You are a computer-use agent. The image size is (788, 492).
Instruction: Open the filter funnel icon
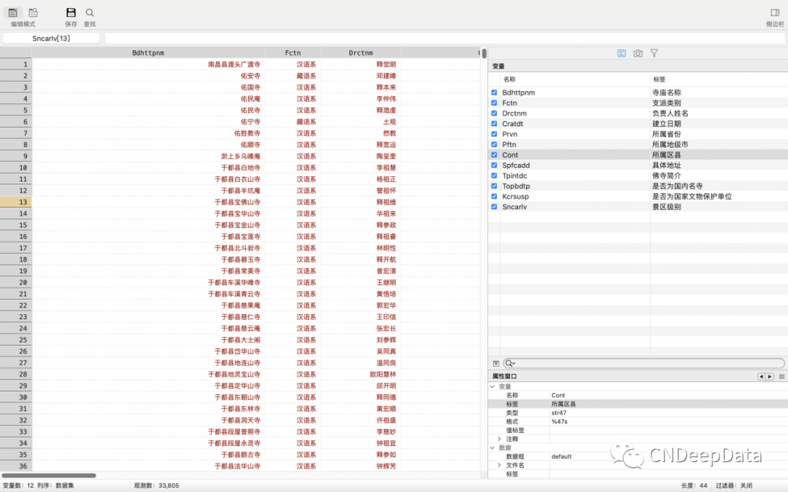point(654,53)
